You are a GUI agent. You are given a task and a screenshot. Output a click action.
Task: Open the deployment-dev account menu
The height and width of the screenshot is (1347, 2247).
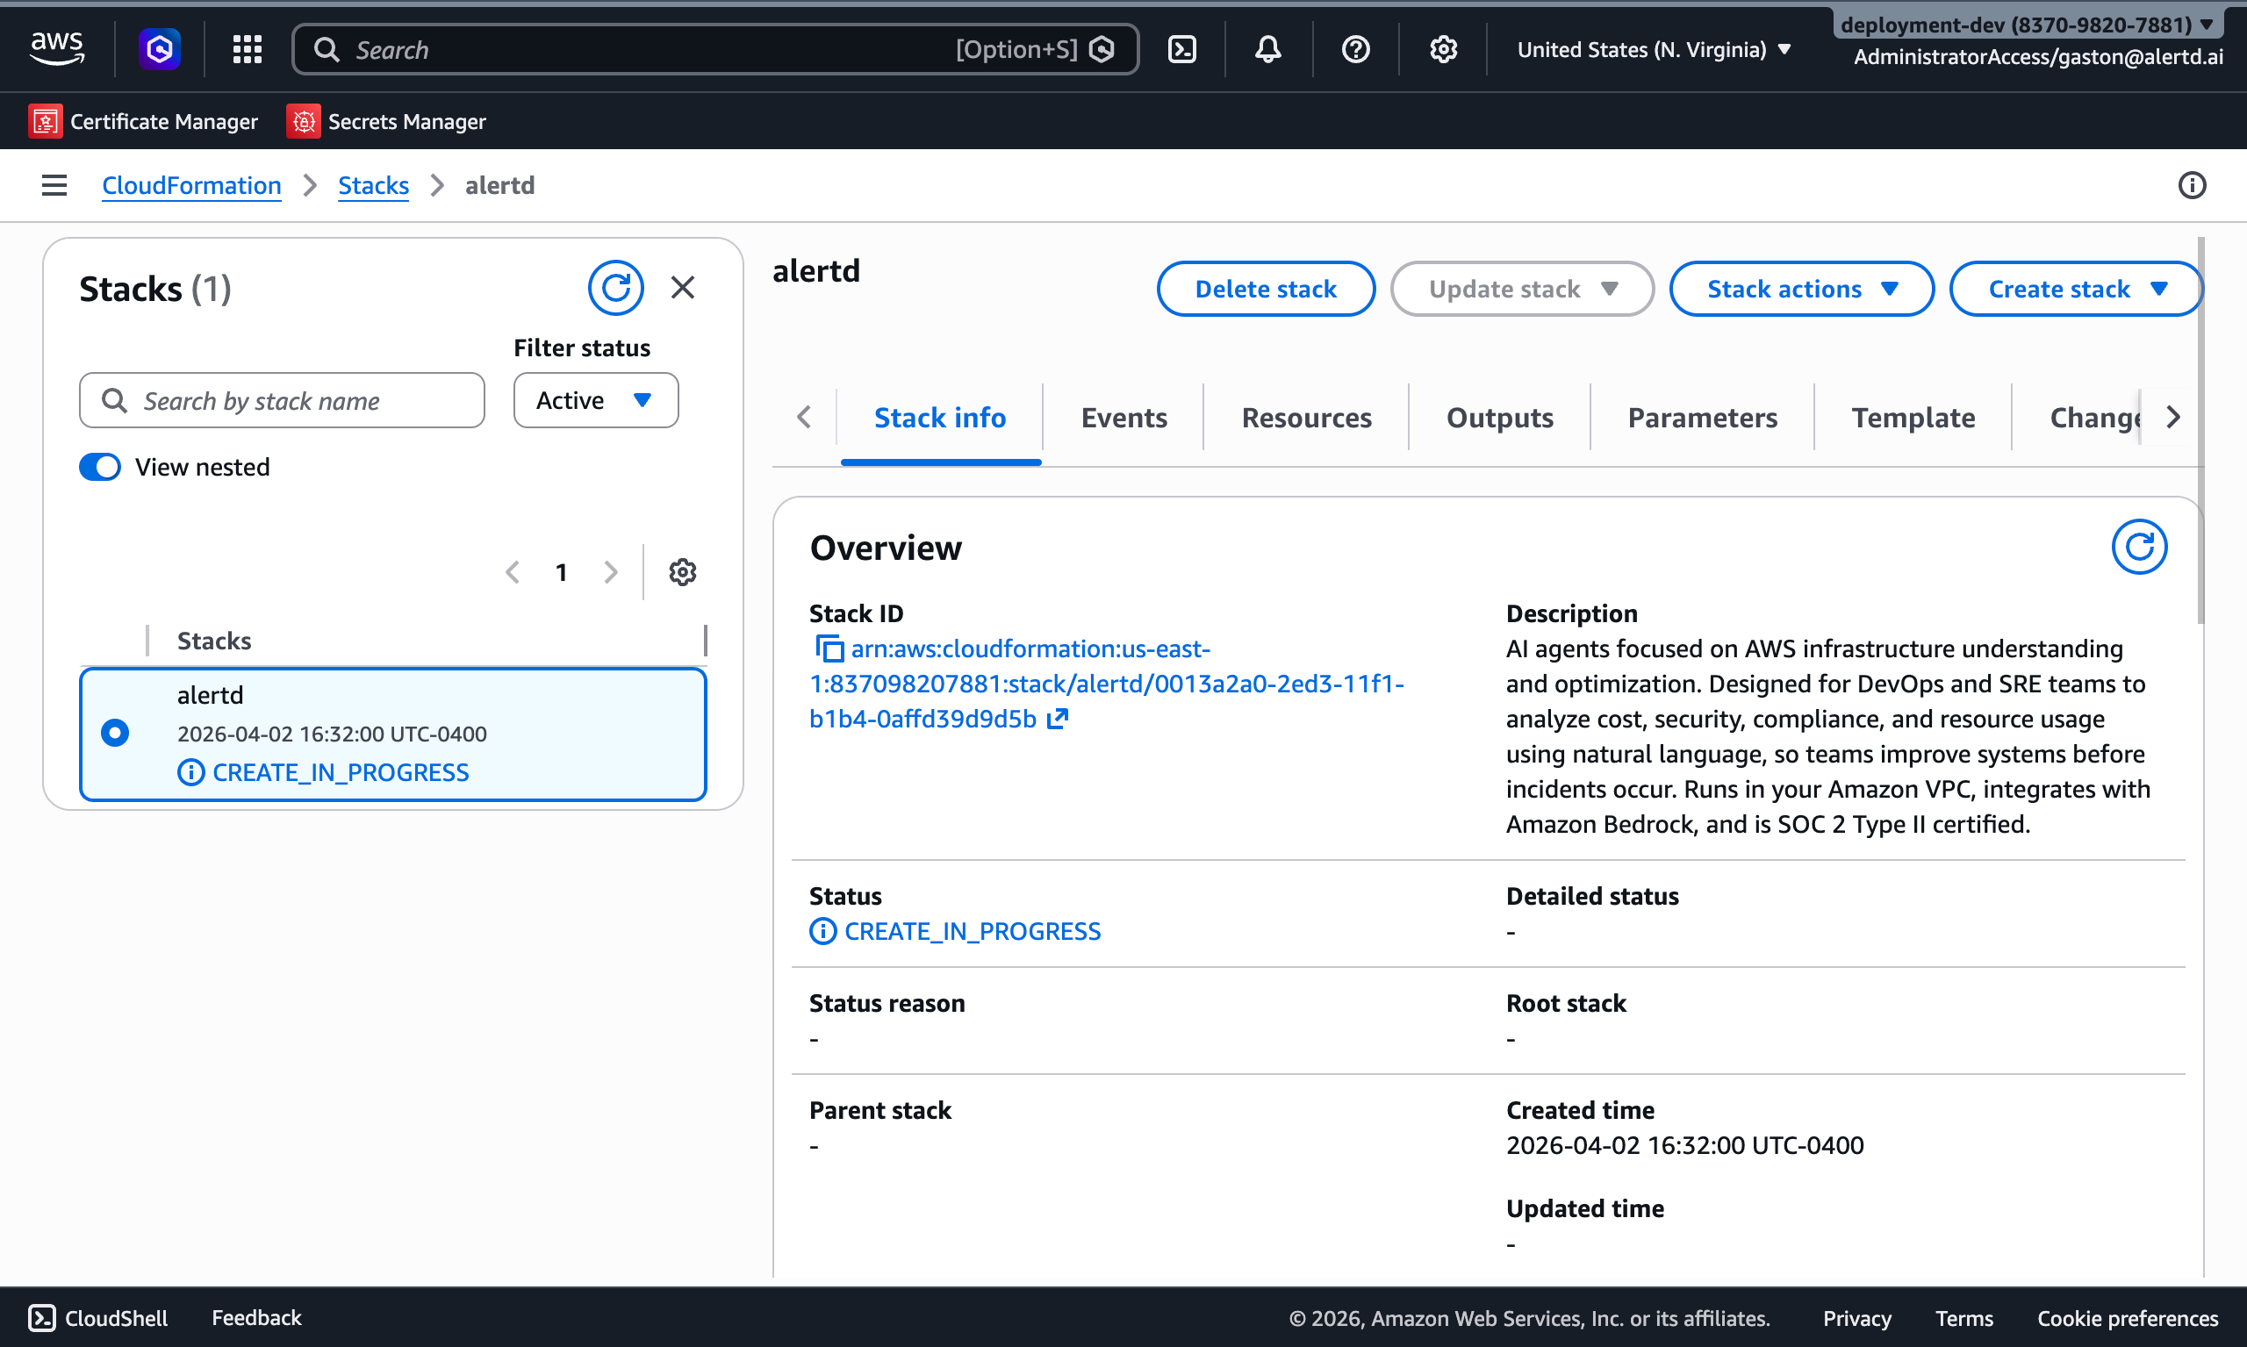2030,25
